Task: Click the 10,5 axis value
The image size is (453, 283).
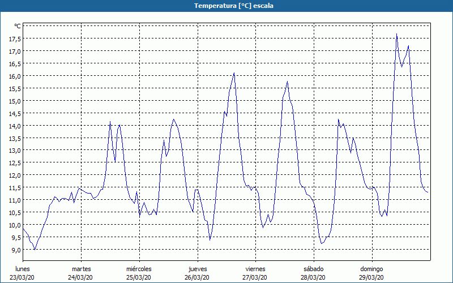Action: tap(15, 212)
